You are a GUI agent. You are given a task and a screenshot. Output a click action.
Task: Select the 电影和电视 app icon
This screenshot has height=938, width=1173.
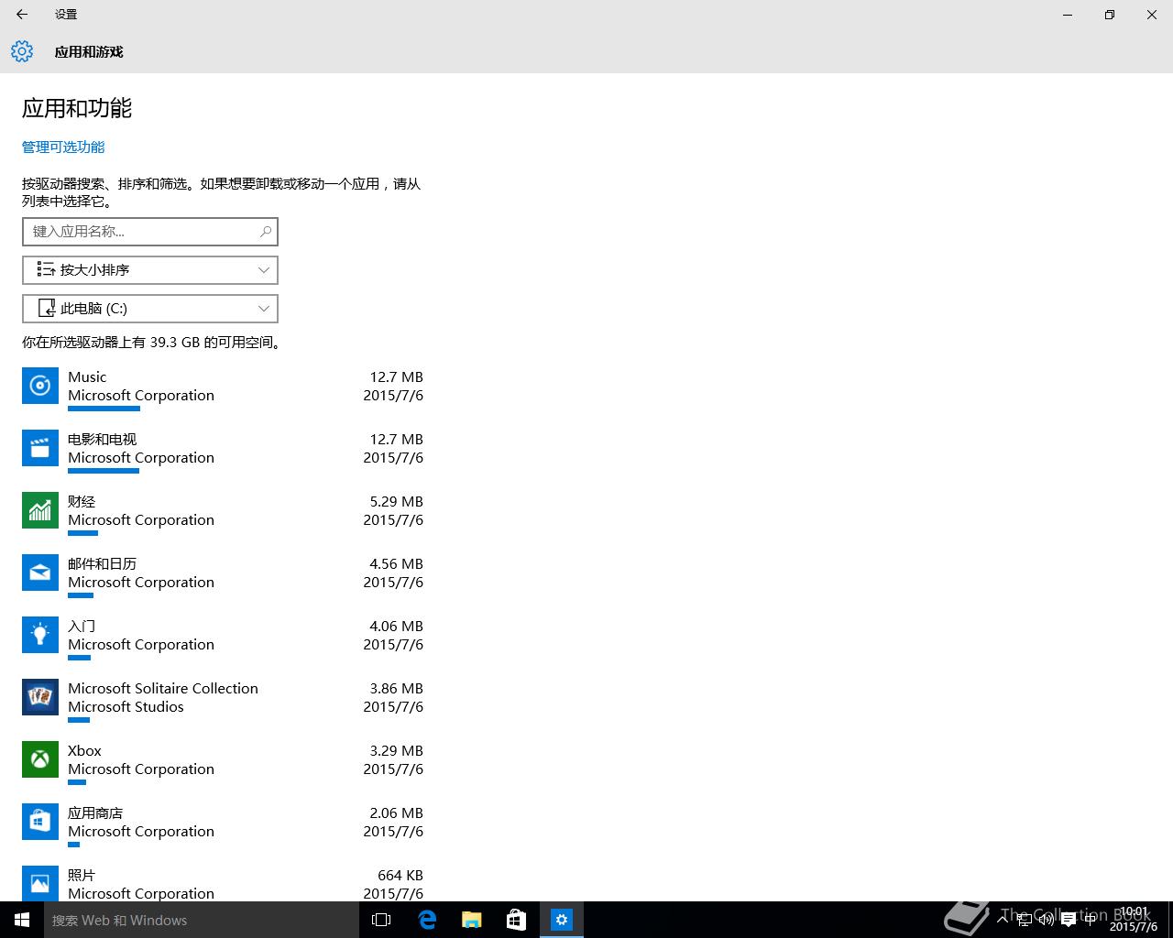[x=40, y=448]
